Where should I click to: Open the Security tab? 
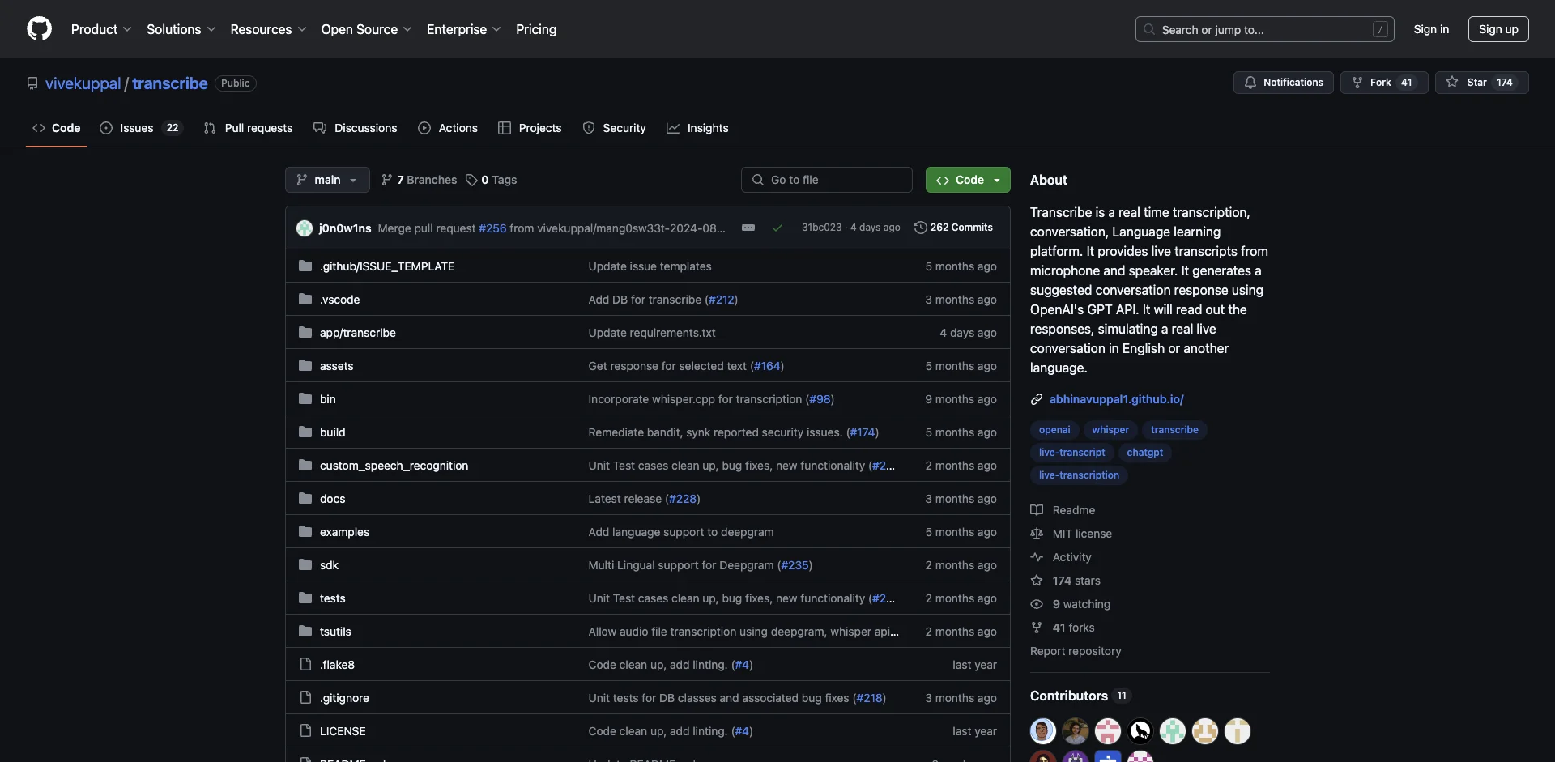point(614,128)
